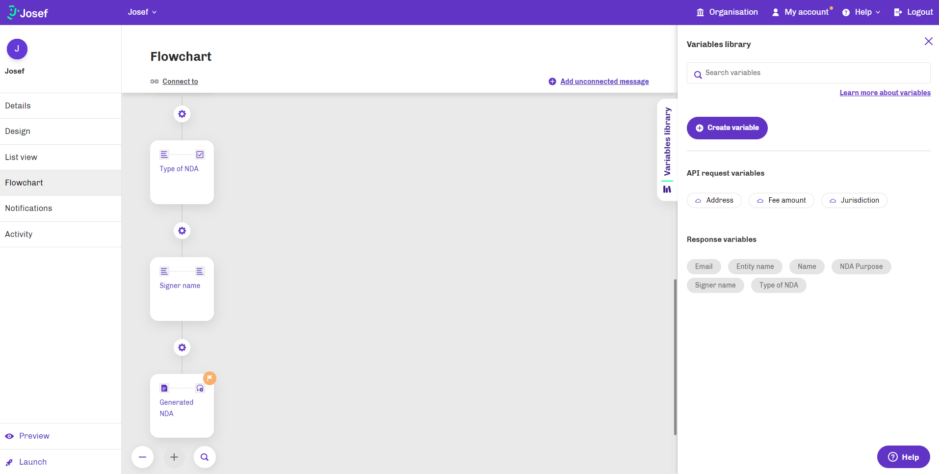939x474 pixels.
Task: Open the Josef dropdown in the top bar
Action: (142, 12)
